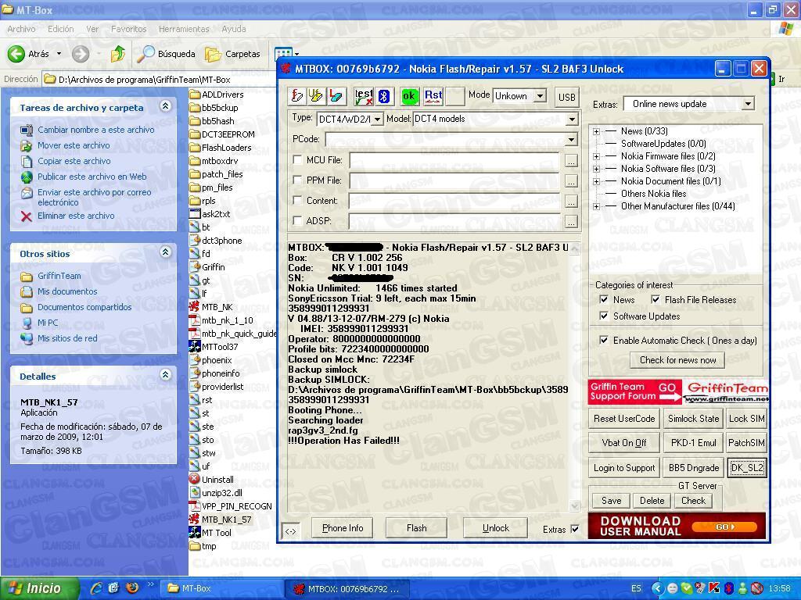
Task: Select the FlashLoaders folder icon
Action: [x=194, y=148]
